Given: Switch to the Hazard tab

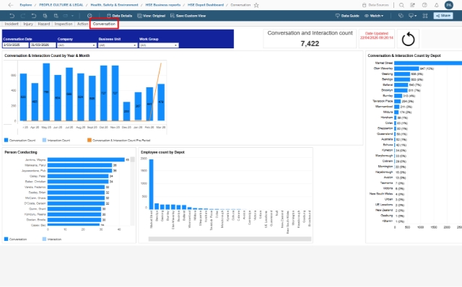Looking at the screenshot, I should [x=43, y=24].
